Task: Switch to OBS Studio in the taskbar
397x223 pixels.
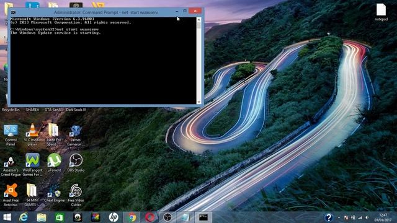Action: [x=167, y=217]
